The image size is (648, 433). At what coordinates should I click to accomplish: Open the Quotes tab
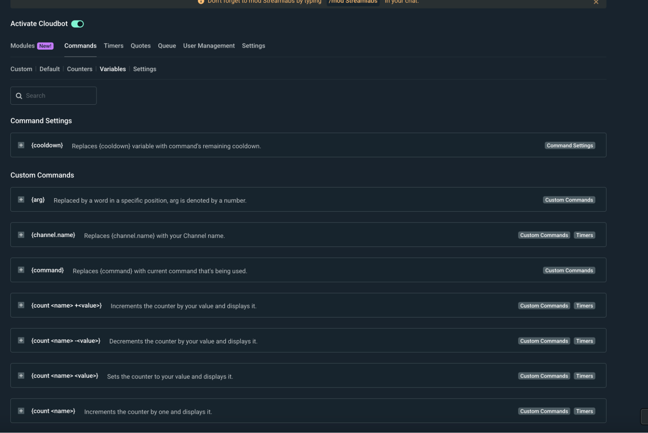pos(140,46)
